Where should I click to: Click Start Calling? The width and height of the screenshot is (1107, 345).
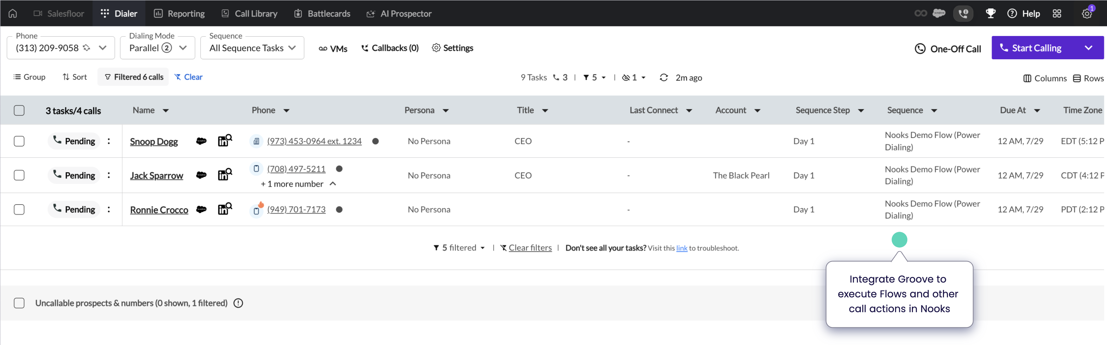tap(1032, 48)
